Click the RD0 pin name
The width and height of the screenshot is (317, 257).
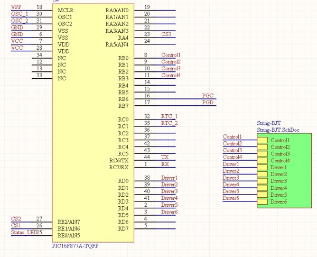click(x=123, y=181)
